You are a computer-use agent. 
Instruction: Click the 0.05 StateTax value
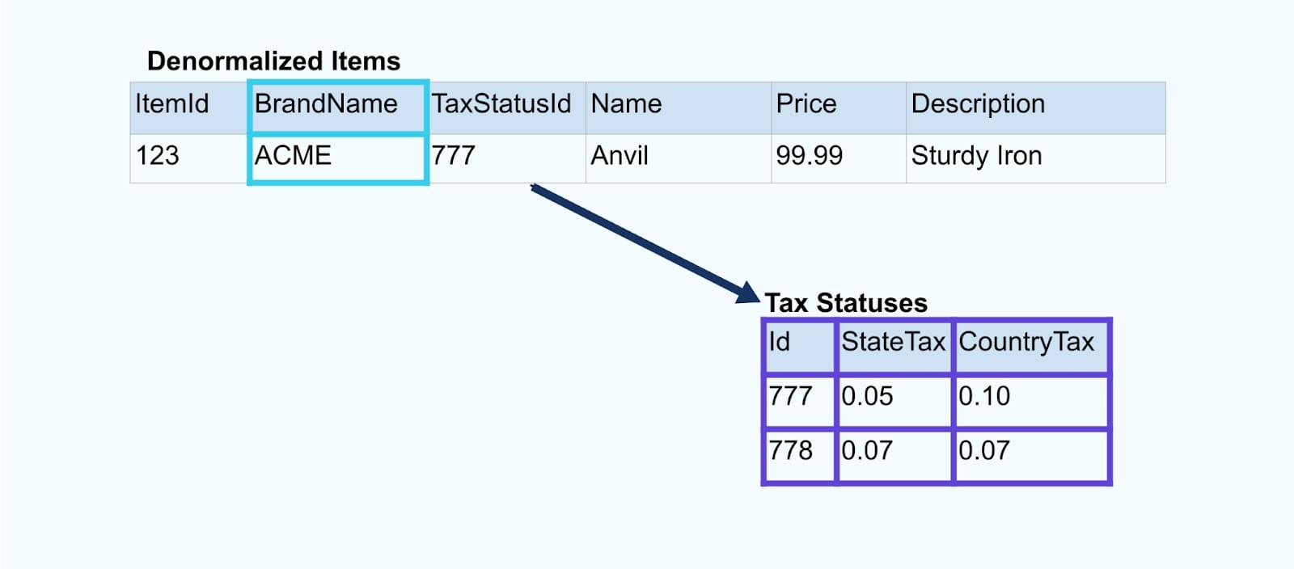point(894,401)
